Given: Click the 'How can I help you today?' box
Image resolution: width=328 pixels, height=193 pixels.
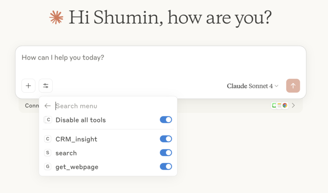Looking at the screenshot, I should click(137, 58).
